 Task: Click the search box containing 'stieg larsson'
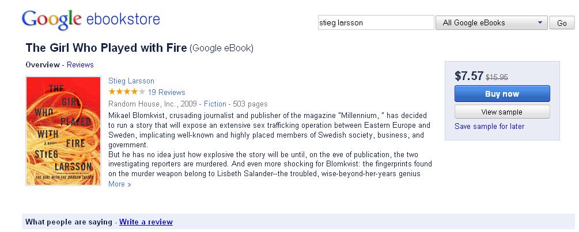coord(375,23)
